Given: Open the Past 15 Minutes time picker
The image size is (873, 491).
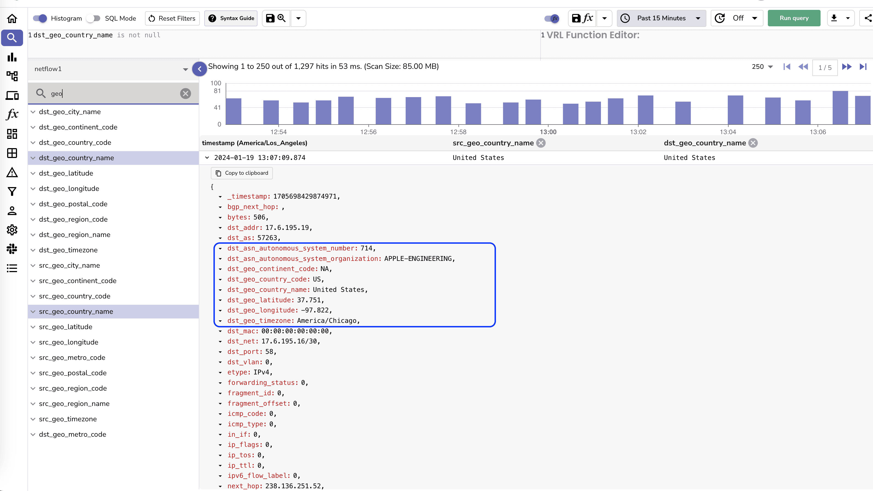Looking at the screenshot, I should click(x=661, y=18).
